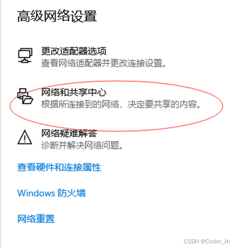Click 诊断并解决网络问题 description text

tap(82, 145)
